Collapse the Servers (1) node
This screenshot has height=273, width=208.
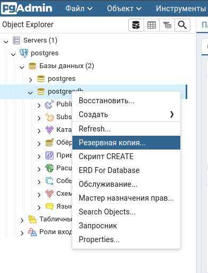6,42
